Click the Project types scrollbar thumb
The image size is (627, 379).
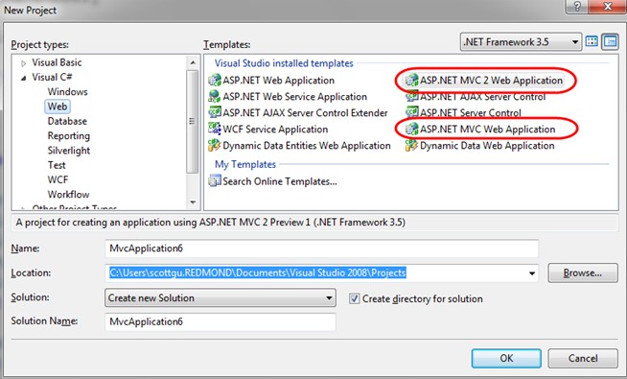(x=193, y=121)
